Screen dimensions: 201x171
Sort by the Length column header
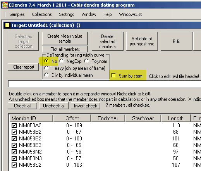click(176, 118)
